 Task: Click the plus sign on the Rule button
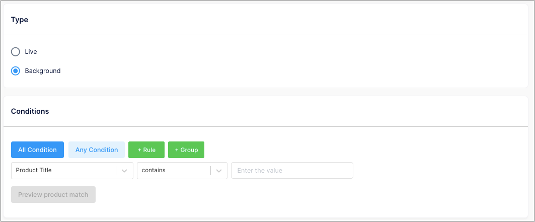pyautogui.click(x=139, y=150)
